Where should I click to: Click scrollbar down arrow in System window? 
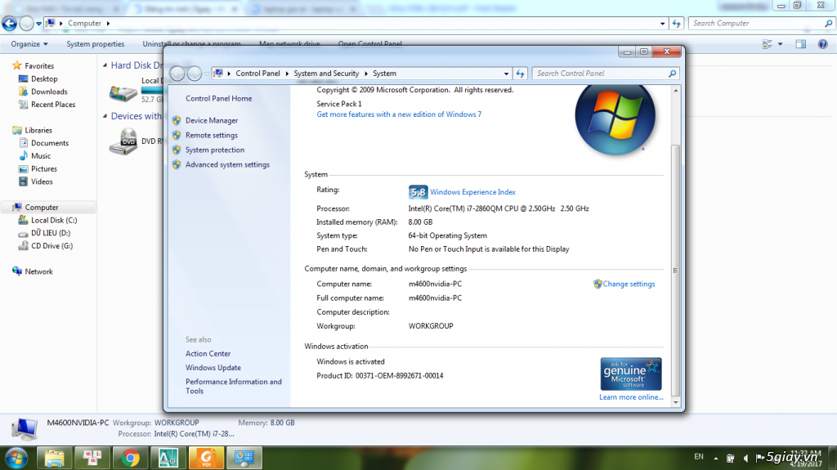676,402
